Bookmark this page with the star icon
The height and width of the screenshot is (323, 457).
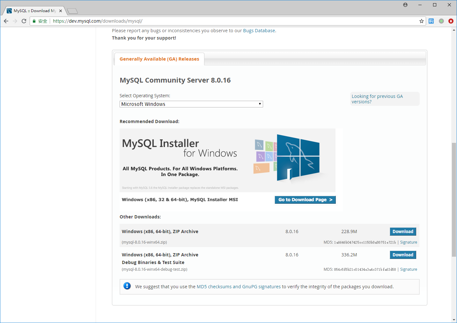[422, 21]
